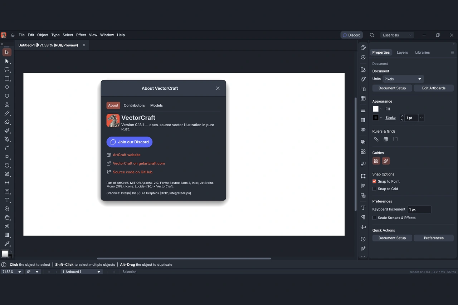Click the black Stroke color swatch
458x305 pixels.
(x=376, y=118)
